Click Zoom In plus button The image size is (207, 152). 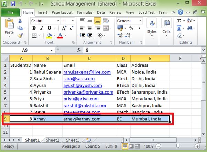197,146
